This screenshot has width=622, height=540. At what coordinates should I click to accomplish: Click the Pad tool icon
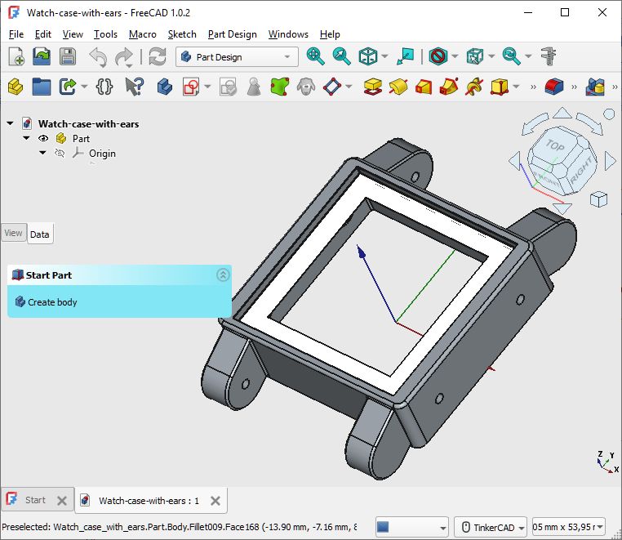coord(372,87)
